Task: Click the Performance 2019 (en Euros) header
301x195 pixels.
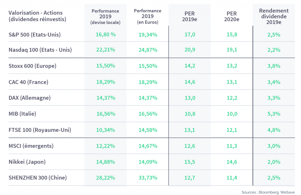Action: [x=148, y=16]
